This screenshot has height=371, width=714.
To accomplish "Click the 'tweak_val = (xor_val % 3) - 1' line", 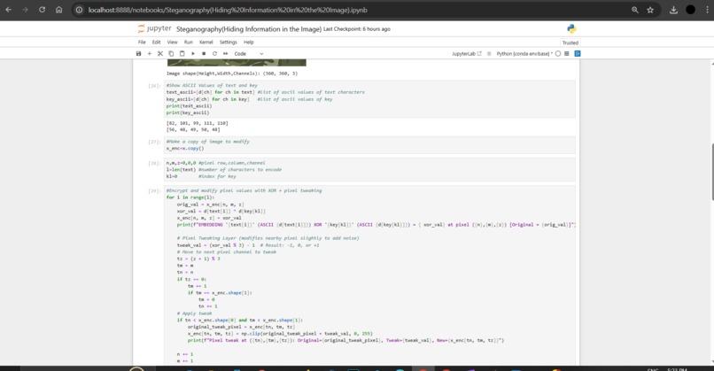I will coord(216,245).
